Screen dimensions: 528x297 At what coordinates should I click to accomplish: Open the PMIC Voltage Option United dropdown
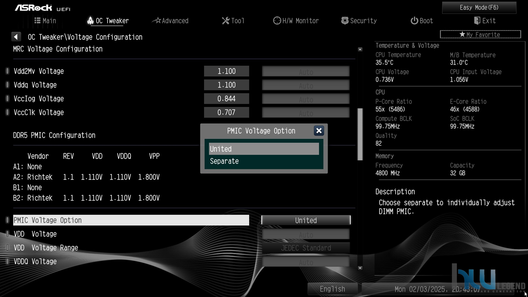(x=306, y=220)
